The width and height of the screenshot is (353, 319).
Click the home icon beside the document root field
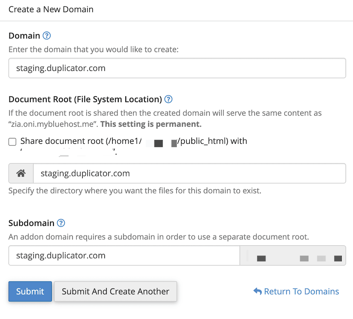pyautogui.click(x=20, y=173)
